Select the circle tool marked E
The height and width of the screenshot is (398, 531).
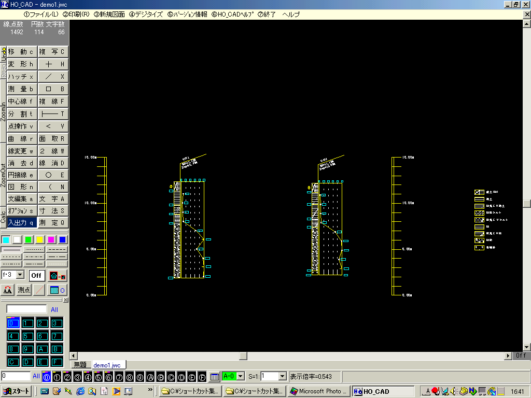coord(53,175)
